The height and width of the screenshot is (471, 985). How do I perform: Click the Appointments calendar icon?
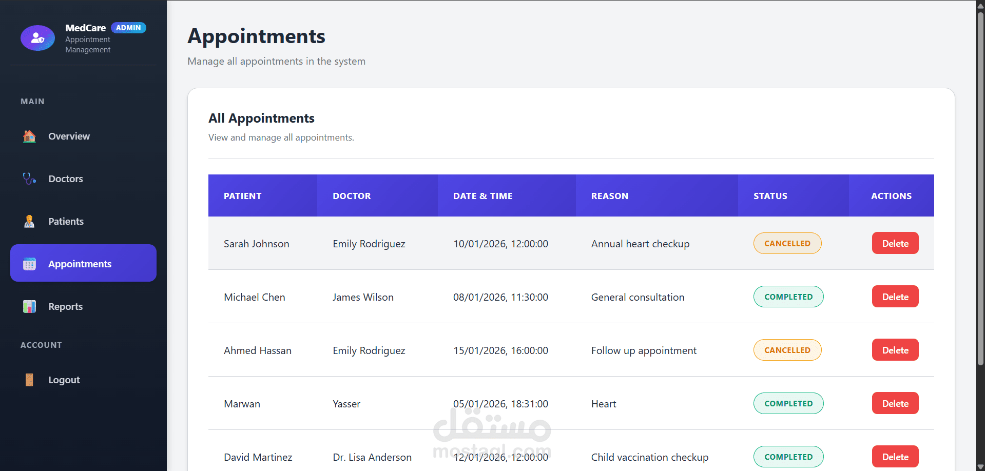29,264
